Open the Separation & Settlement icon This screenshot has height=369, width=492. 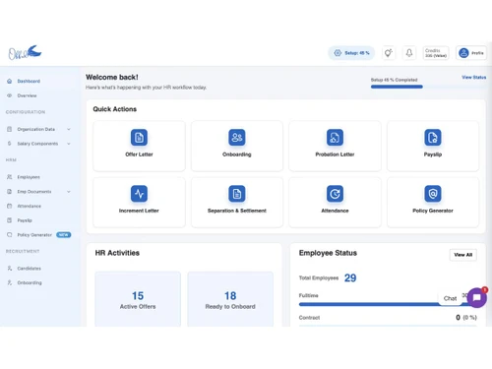(237, 194)
